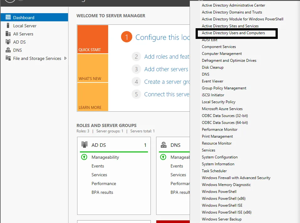Open ODBC Data Sources (64-bit)
Screen dimensions: 300x223
(x=225, y=123)
